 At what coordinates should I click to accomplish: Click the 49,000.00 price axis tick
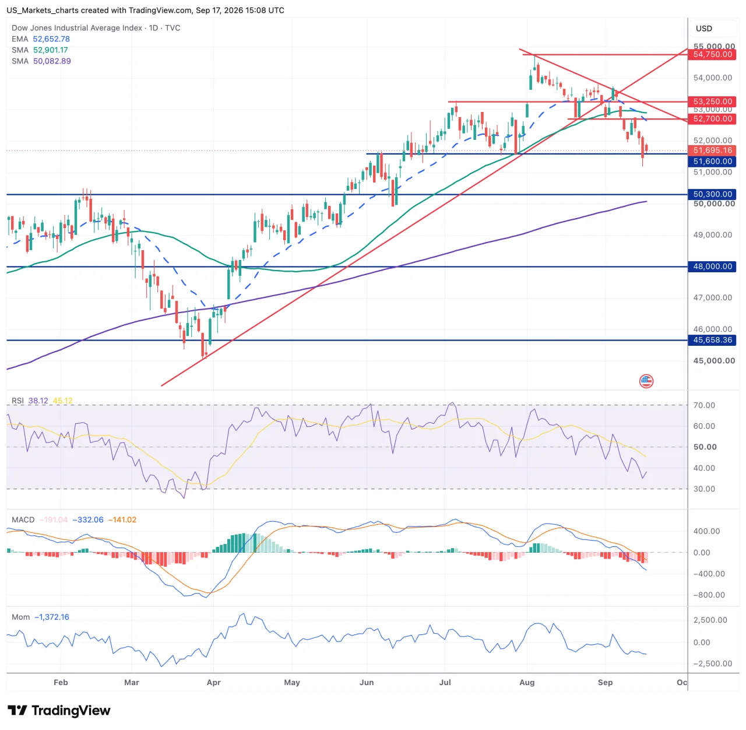tap(713, 235)
